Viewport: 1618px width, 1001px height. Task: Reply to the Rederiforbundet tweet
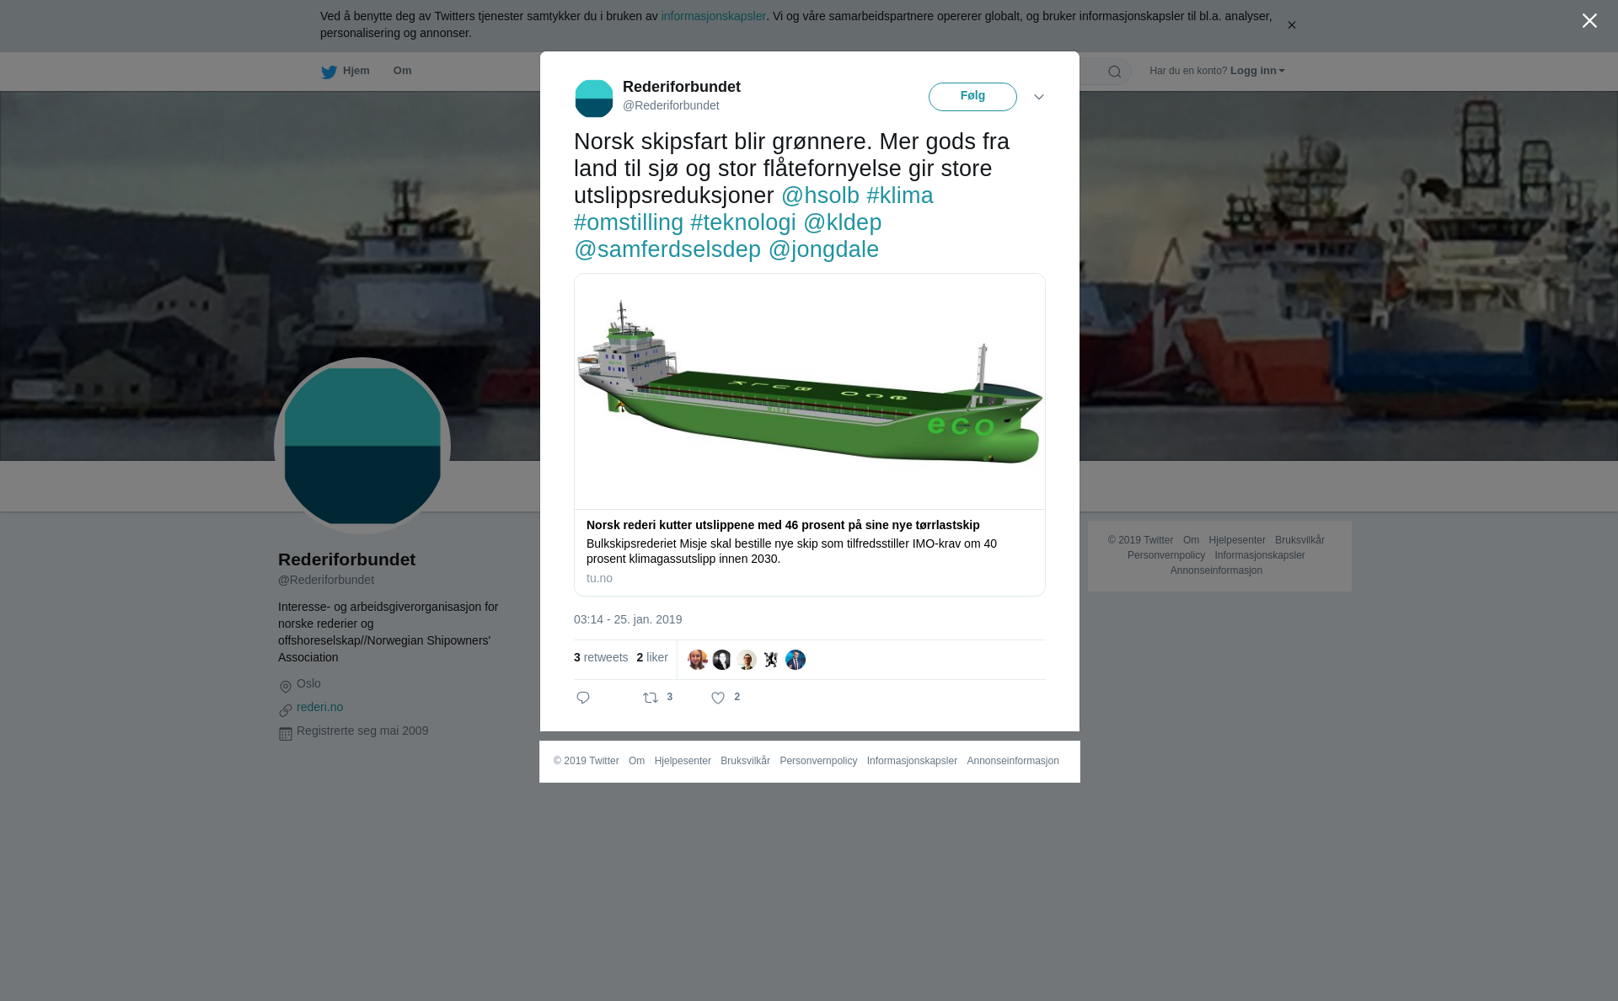pos(583,698)
